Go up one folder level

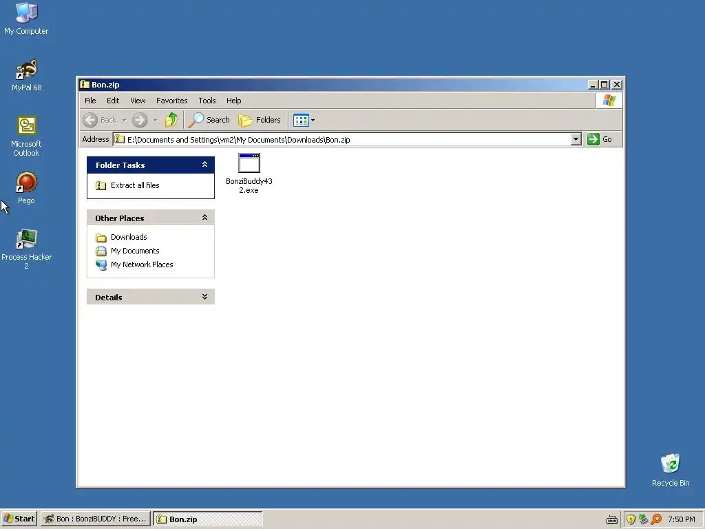coord(171,120)
